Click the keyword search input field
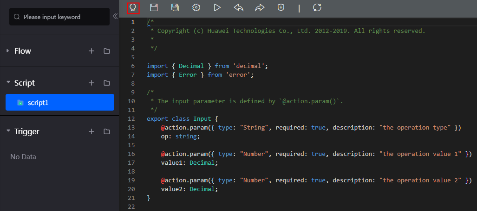Screen dimensions: 477x211 [x=59, y=17]
